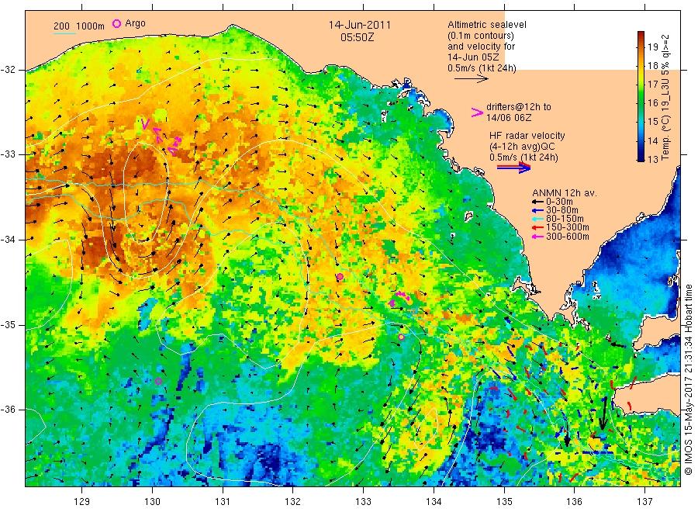Click longitude tick label 132
Screen dimensions: 698x512
[293, 502]
